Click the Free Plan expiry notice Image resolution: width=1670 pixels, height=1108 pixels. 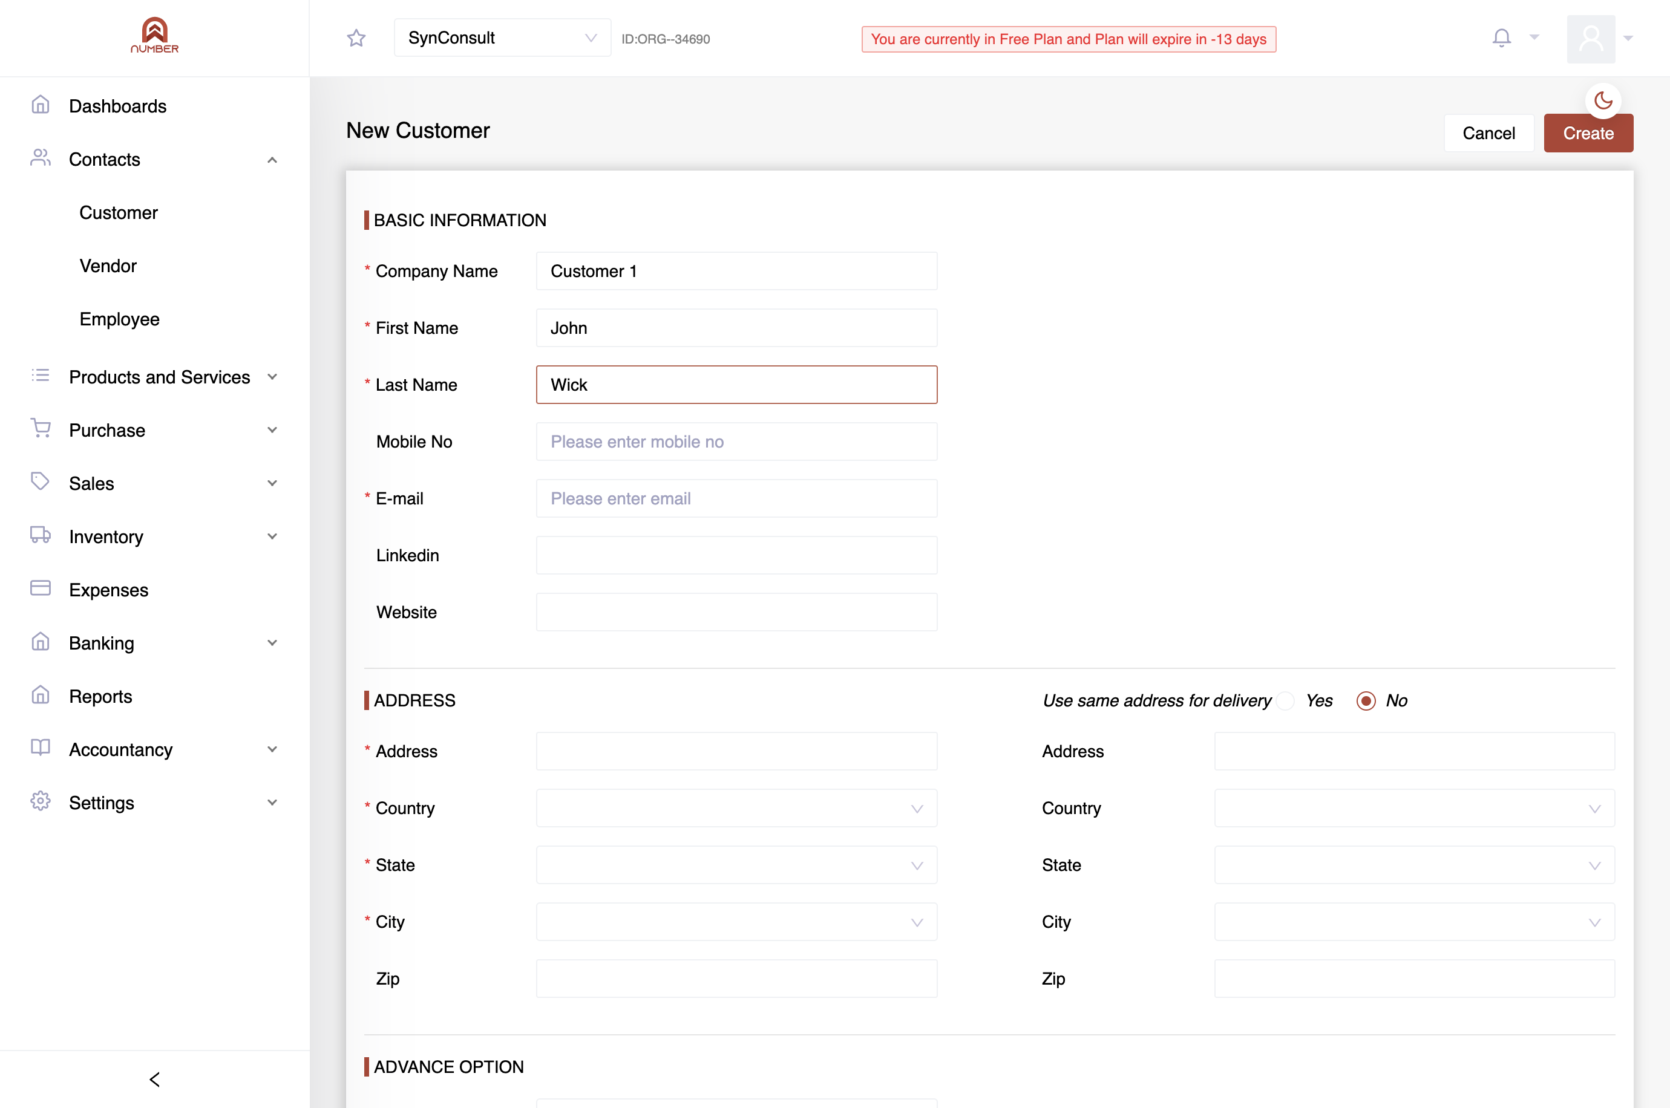(x=1069, y=39)
